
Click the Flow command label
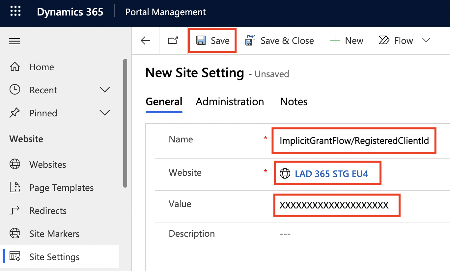tap(404, 41)
